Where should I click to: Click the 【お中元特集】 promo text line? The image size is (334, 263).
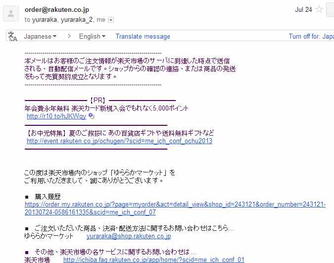(120, 133)
